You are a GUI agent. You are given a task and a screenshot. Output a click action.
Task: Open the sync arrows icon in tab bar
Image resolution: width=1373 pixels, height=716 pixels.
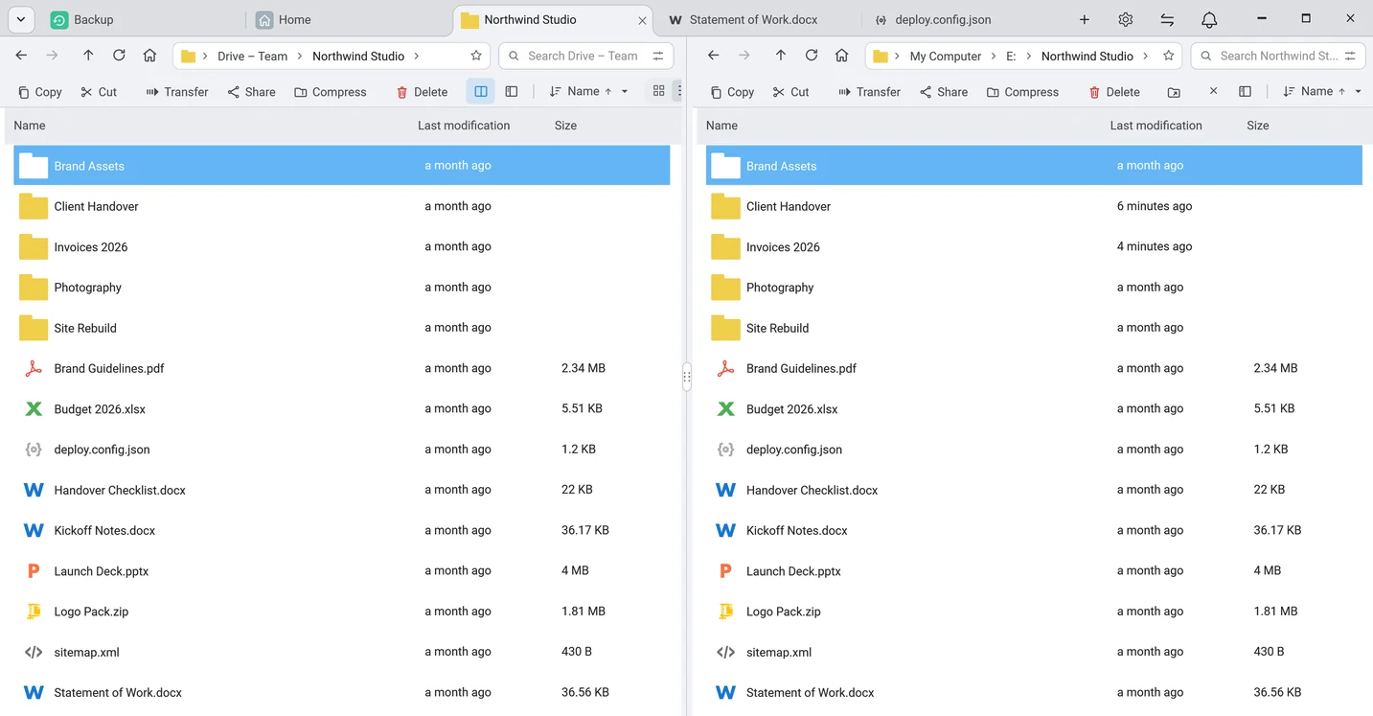click(x=1167, y=19)
